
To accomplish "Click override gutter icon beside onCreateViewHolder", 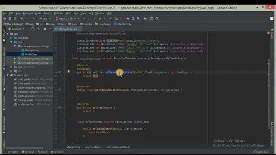I will [x=60, y=72].
